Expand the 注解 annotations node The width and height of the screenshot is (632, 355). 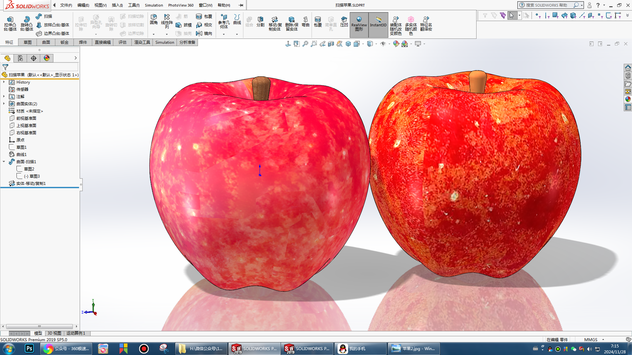point(4,97)
